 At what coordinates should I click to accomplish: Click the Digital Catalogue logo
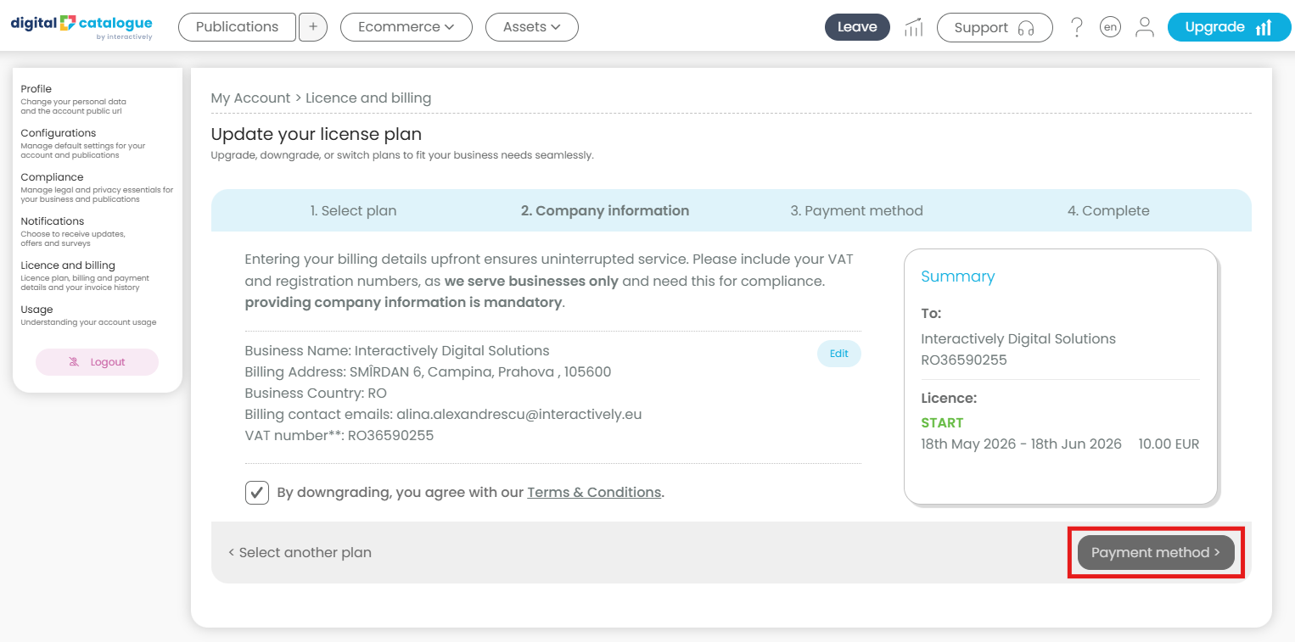pos(81,26)
